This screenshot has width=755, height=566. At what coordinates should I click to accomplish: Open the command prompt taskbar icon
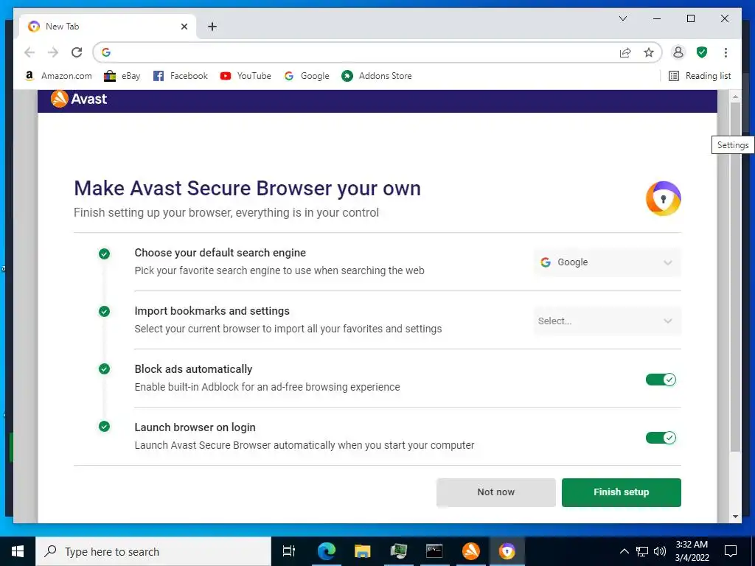[x=434, y=551]
